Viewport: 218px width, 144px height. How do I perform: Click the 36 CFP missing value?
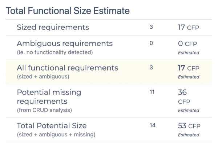(184, 97)
